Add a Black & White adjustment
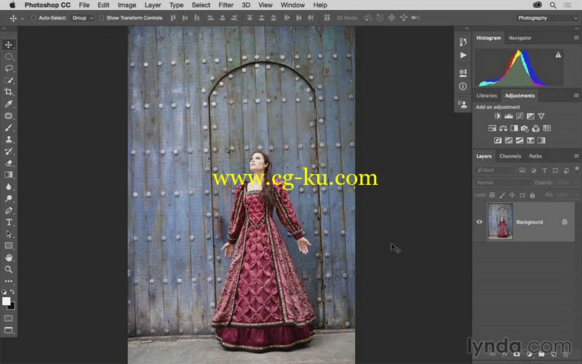 [x=514, y=129]
